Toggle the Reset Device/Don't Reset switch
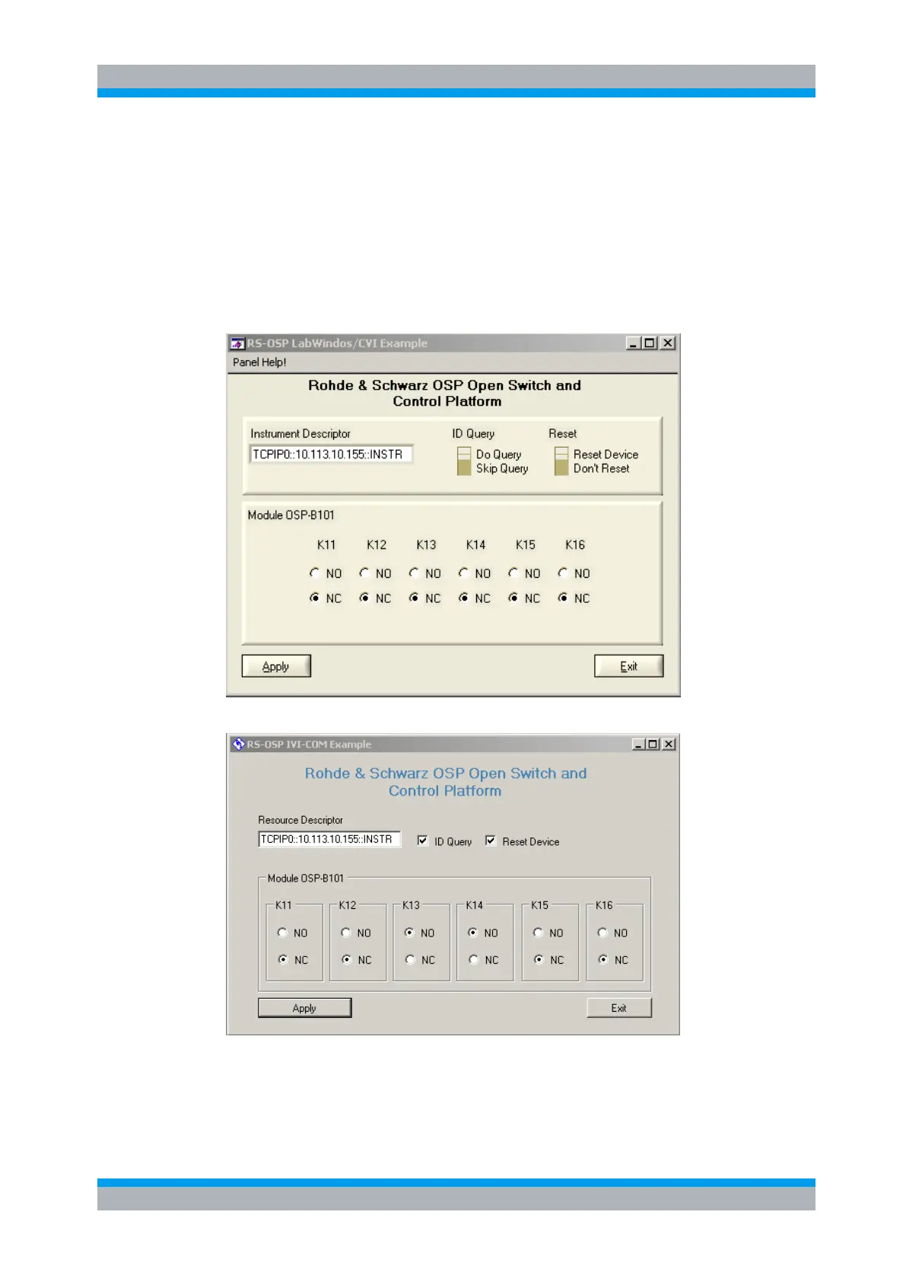 tap(561, 461)
